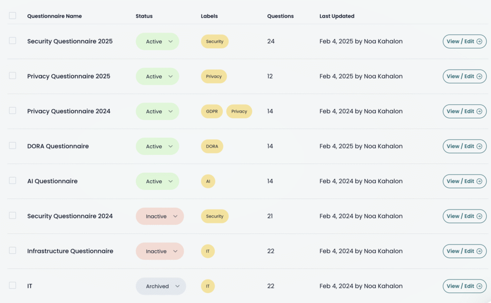491x303 pixels.
Task: Click the Privacy Questionnaire 2024 name
Action: (69, 111)
